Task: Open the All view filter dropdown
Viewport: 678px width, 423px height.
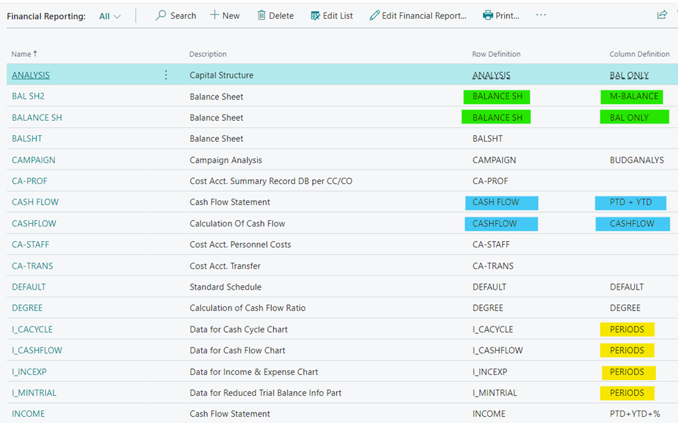Action: pos(110,17)
